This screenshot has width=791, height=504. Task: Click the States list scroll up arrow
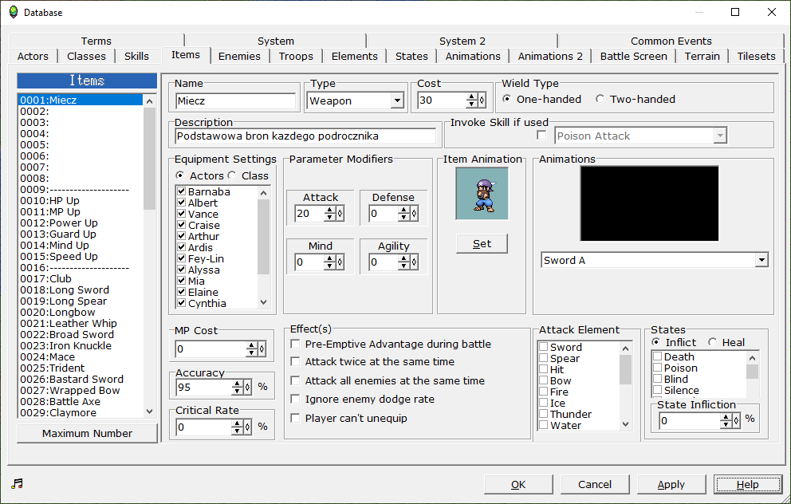pos(752,358)
